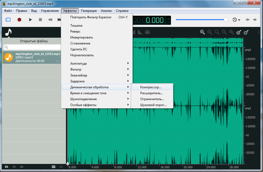Expand the Амплитуда submenu
The height and width of the screenshot is (172, 263).
[x=97, y=63]
